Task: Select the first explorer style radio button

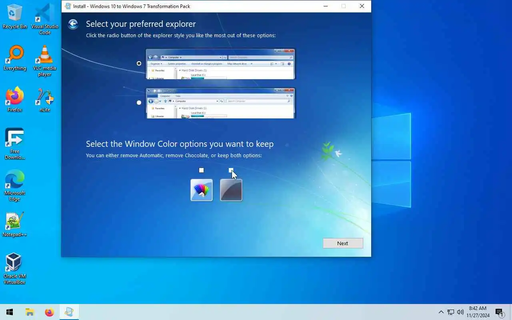Action: [139, 63]
